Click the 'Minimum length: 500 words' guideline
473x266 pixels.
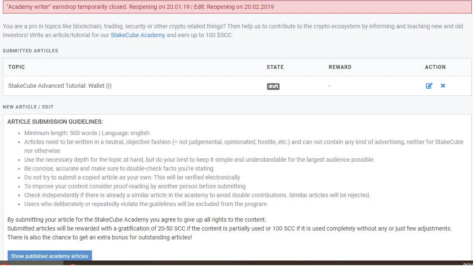(87, 133)
